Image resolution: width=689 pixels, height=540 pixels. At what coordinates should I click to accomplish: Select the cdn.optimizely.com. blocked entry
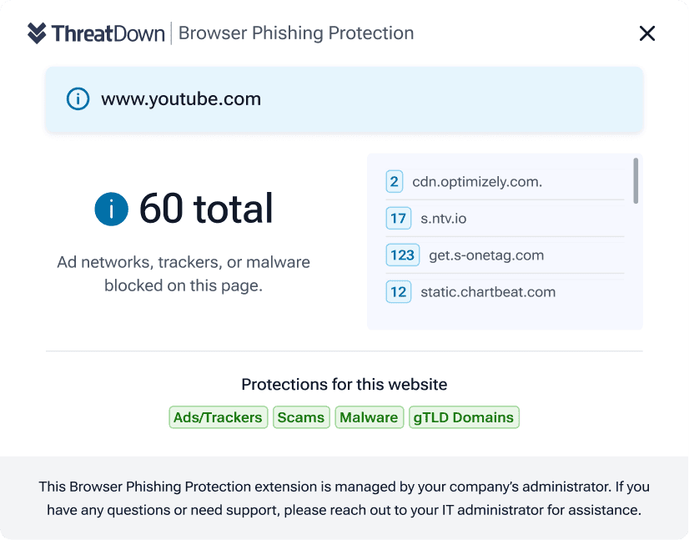[505, 182]
